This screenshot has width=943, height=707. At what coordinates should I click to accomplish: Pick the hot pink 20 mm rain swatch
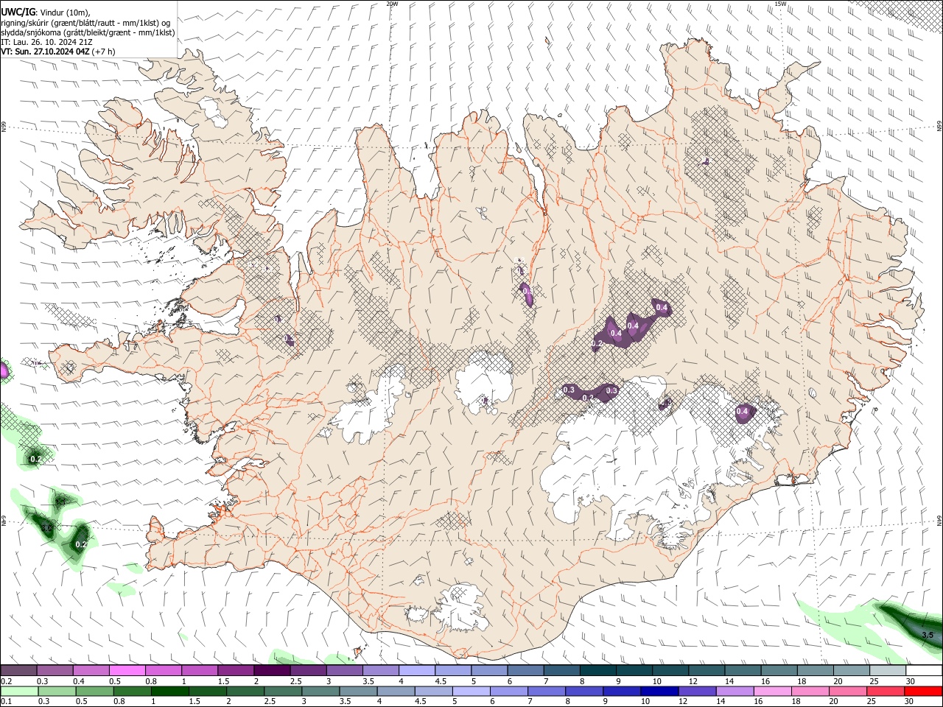point(849,691)
